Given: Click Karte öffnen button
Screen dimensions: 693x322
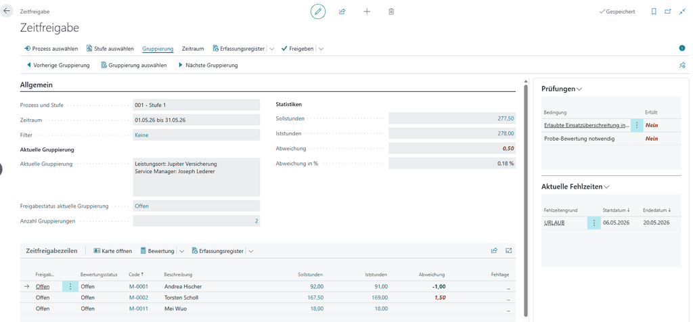Looking at the screenshot, I should click(113, 251).
